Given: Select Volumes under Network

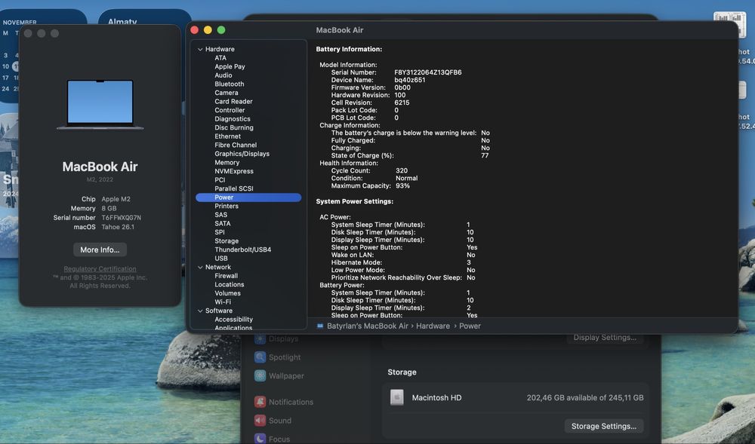Looking at the screenshot, I should pos(228,293).
